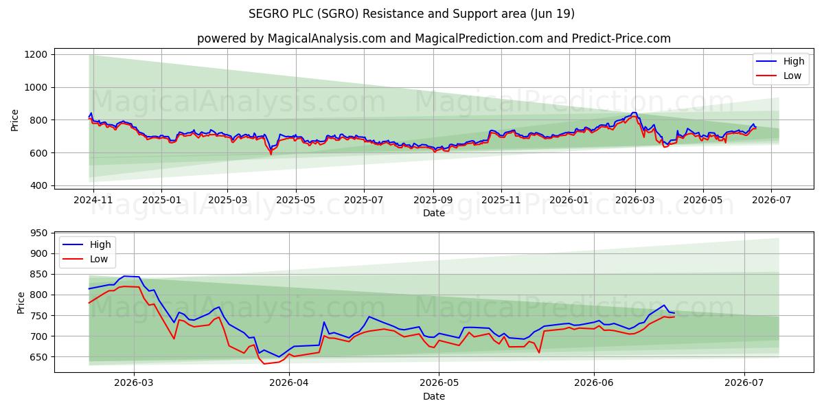Click the '2026-05' x-axis label in upper chart

coord(702,200)
